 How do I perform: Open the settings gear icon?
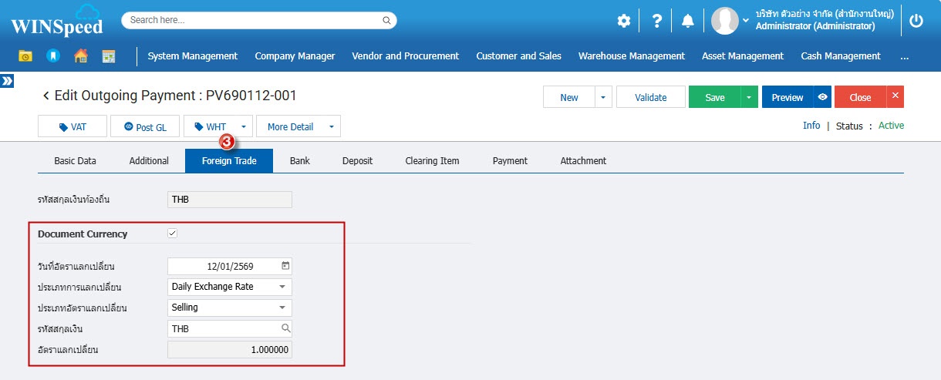point(623,22)
